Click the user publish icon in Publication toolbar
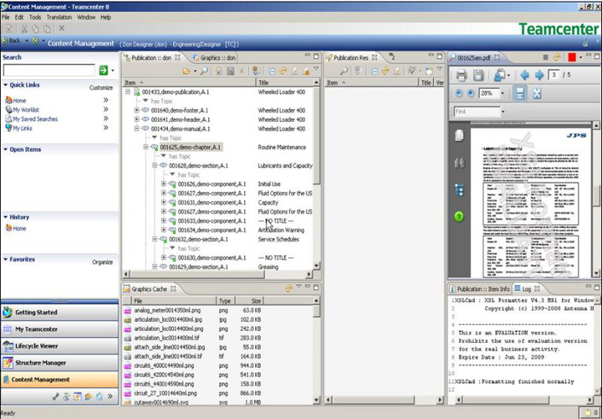Screen dimensions: 602x419 [x=257, y=71]
